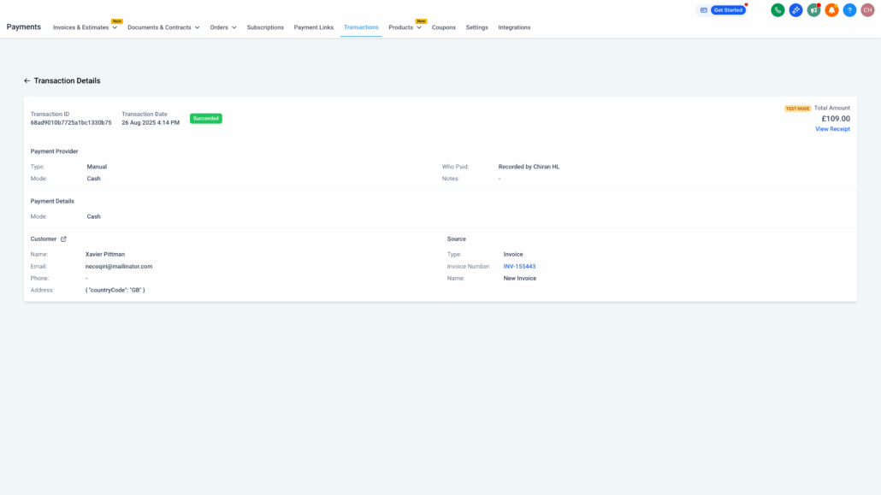Click the Succeeded status badge
This screenshot has width=881, height=495.
[x=205, y=119]
